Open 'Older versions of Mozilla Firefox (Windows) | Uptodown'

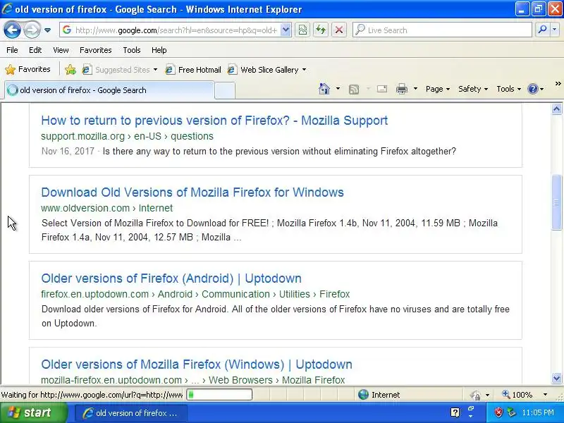coord(197,364)
